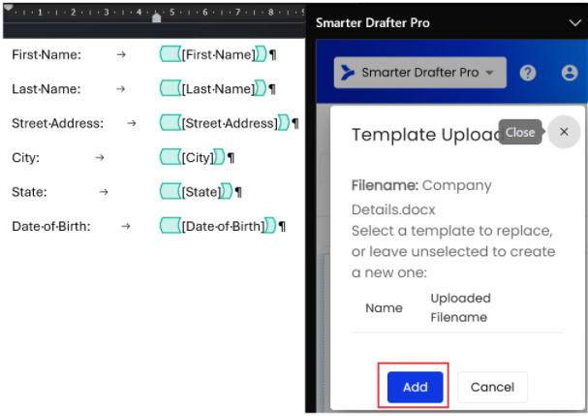
Task: Click the Name column header
Action: click(x=384, y=307)
